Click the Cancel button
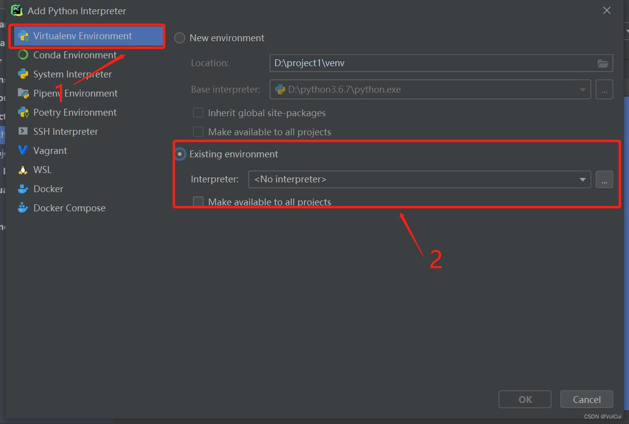629x424 pixels. pyautogui.click(x=587, y=399)
